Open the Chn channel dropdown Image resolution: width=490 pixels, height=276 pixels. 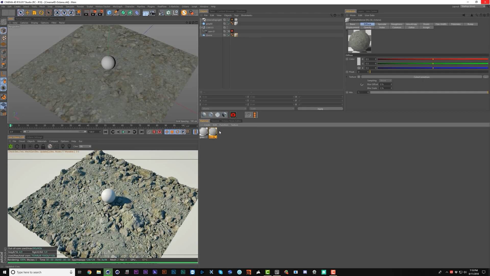pos(85,146)
